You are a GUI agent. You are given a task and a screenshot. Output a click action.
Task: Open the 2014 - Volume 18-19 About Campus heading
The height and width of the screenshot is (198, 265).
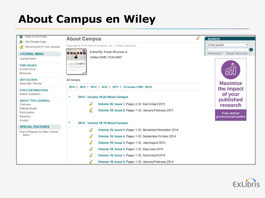pyautogui.click(x=103, y=123)
